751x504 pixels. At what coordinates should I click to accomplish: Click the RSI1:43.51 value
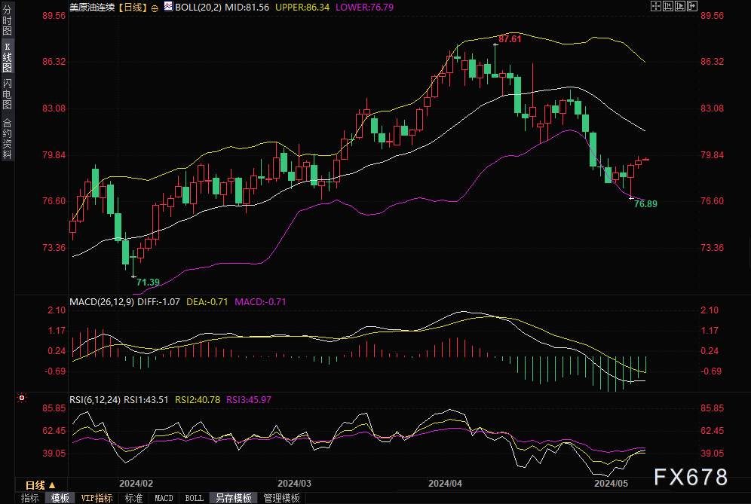(x=146, y=399)
